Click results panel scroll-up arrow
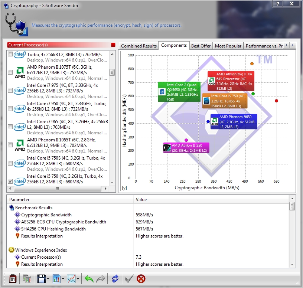The height and width of the screenshot is (288, 303). 292,199
